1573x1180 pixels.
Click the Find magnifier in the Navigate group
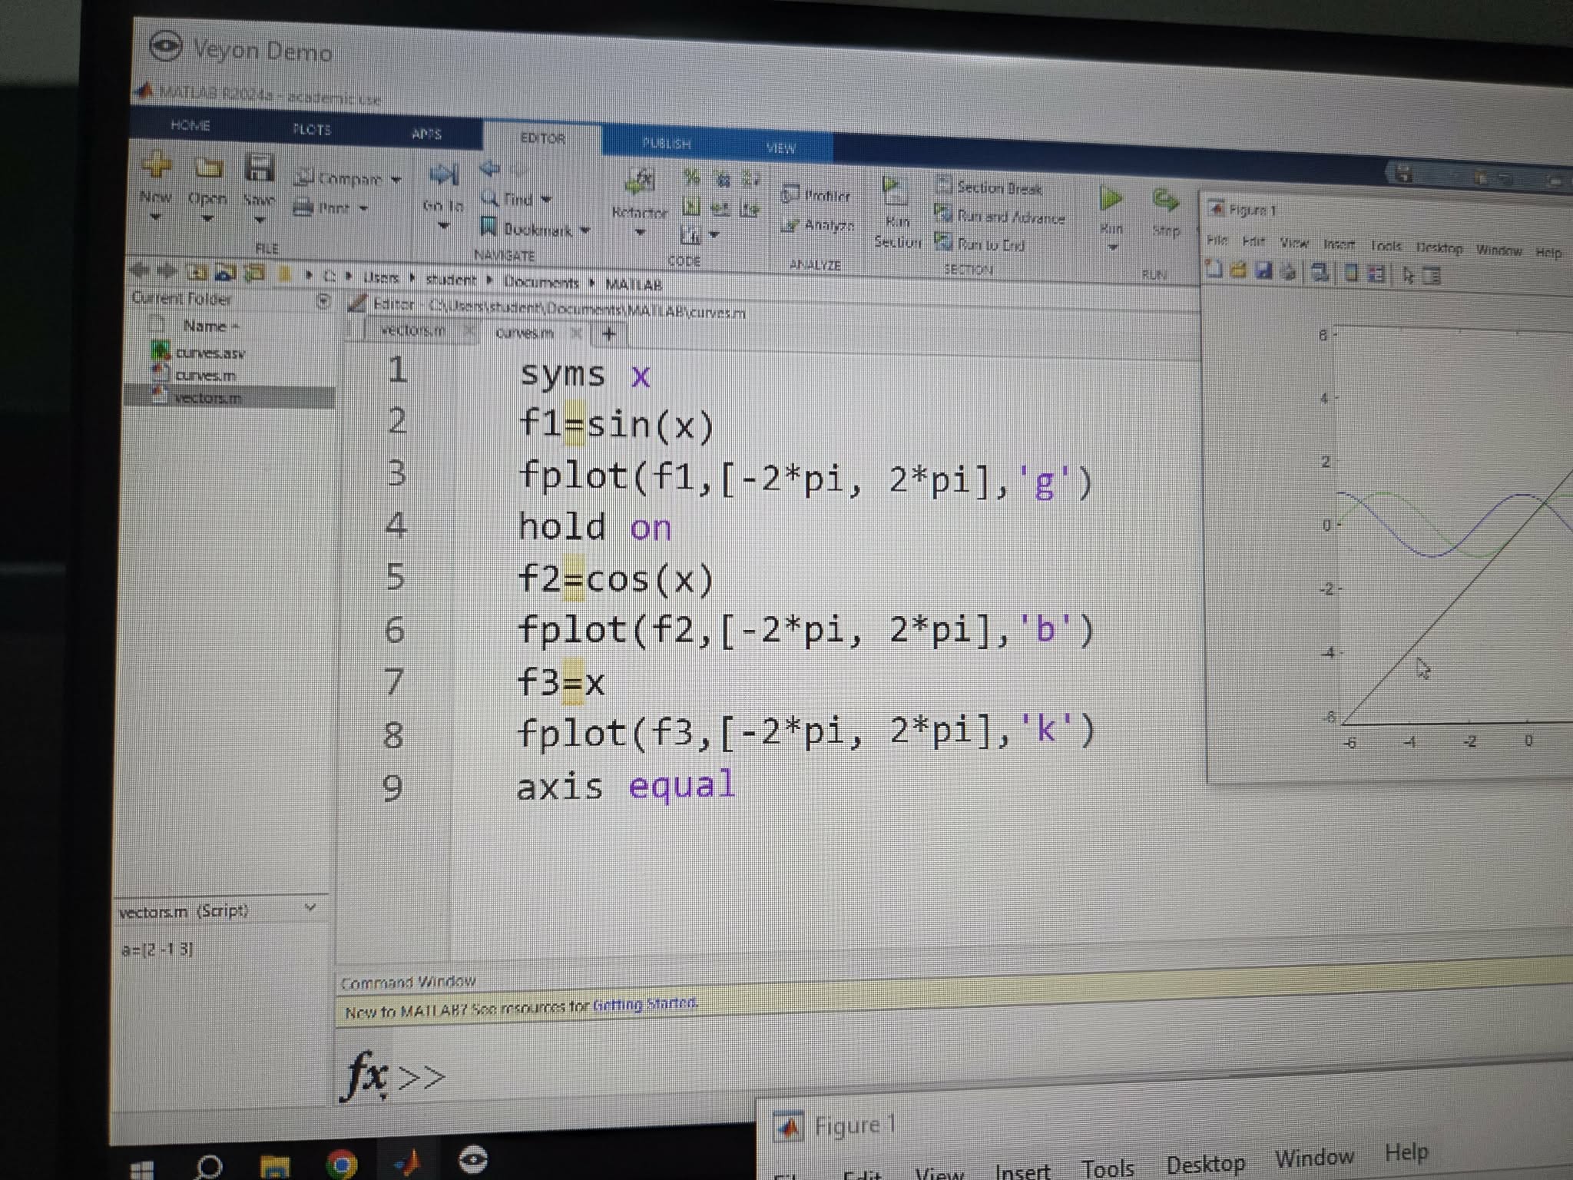pos(489,198)
